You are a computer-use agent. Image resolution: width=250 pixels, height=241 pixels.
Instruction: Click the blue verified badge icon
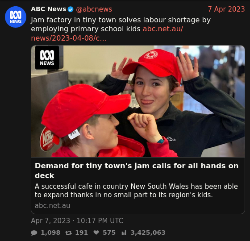71,9
